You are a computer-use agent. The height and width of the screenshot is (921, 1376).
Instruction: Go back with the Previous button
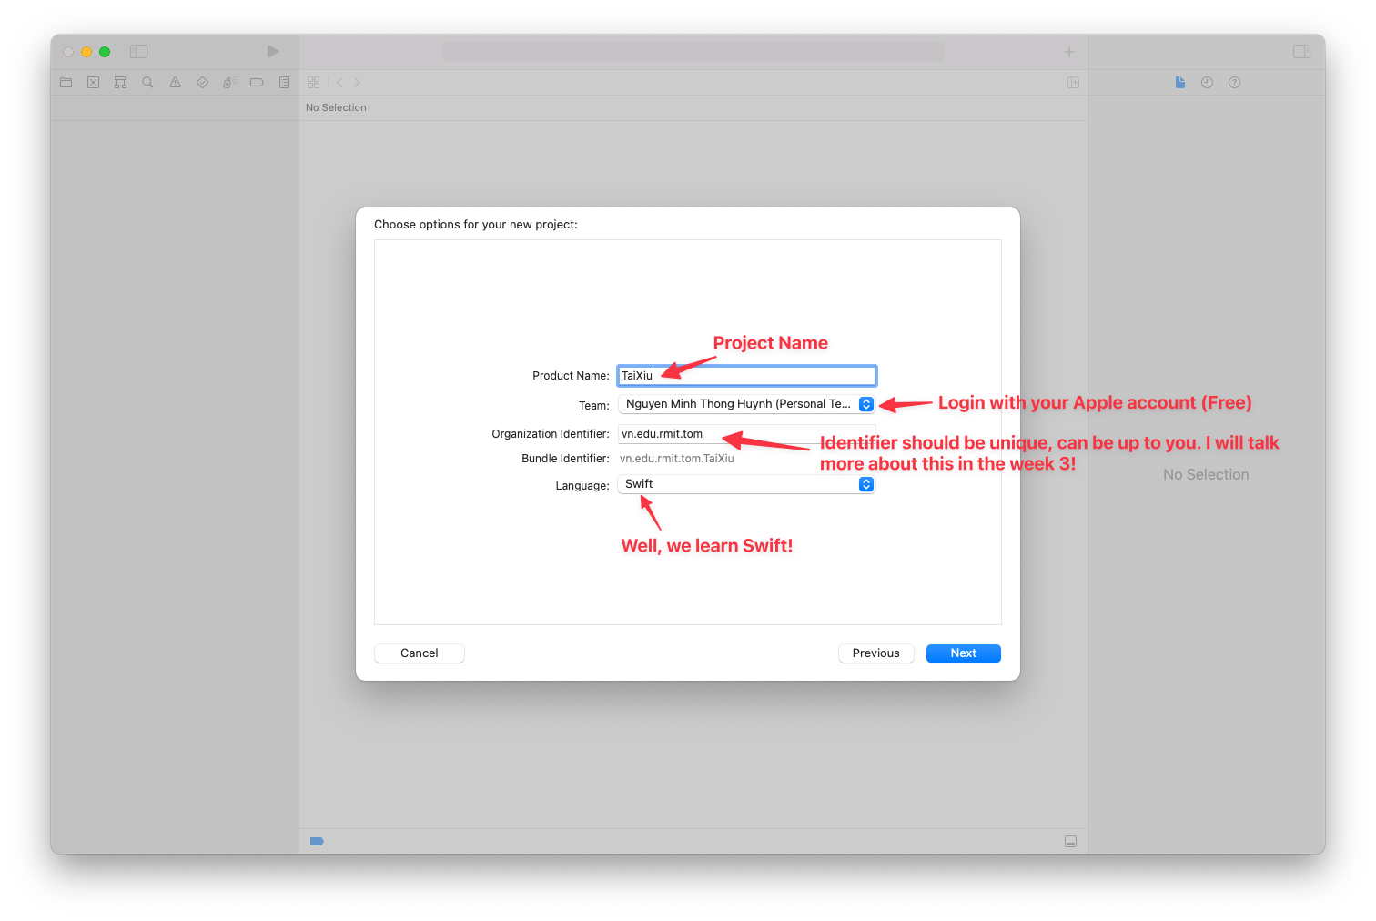coord(875,653)
